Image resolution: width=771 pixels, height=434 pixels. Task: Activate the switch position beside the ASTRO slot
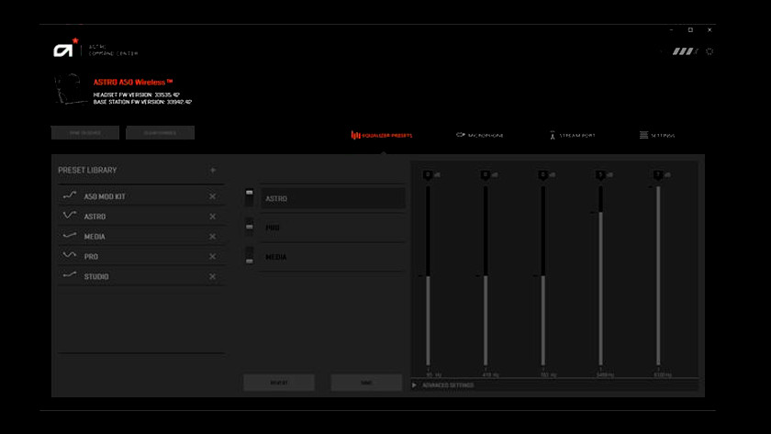249,198
